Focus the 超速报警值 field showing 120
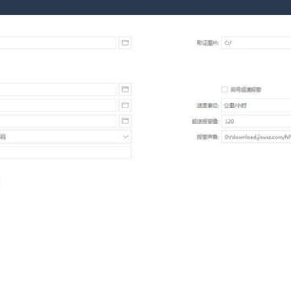 (256, 121)
